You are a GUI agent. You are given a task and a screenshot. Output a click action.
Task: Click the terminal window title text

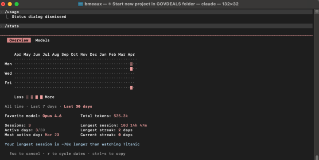(x=162, y=4)
